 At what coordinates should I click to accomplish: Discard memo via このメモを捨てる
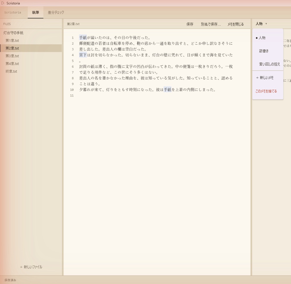(x=268, y=91)
